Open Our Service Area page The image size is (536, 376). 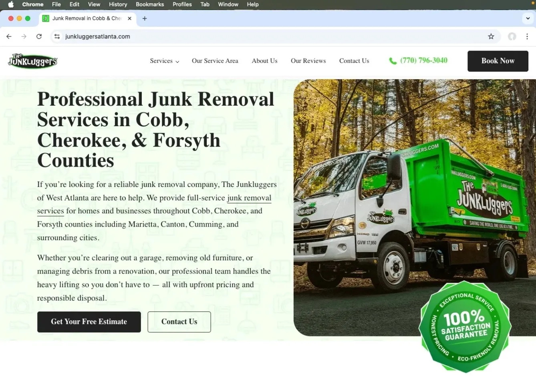coord(215,61)
